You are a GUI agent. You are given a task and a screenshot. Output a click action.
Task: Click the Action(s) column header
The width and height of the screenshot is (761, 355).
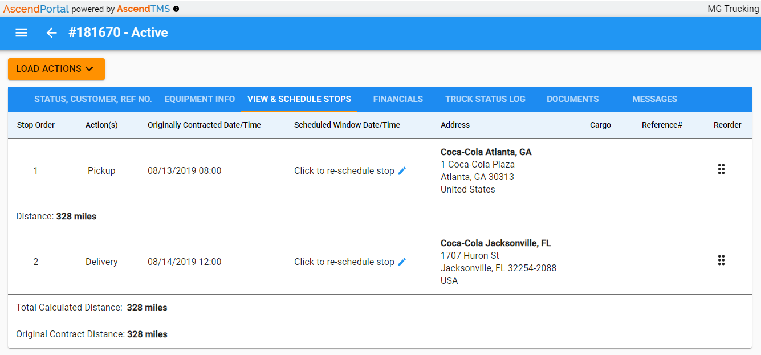click(x=101, y=125)
